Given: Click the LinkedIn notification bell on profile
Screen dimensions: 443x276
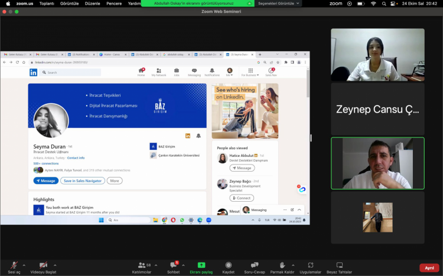Looking at the screenshot, I should (198, 136).
